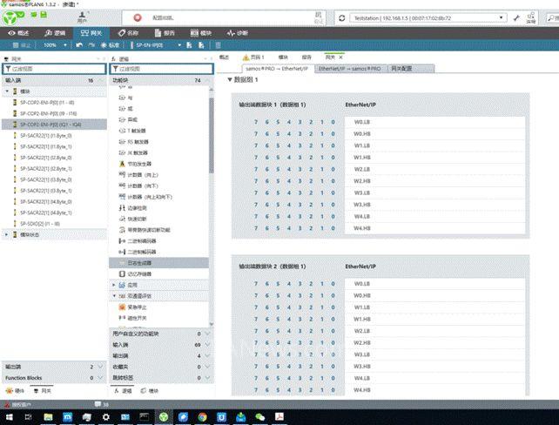Select SP-SACR22[1] 01.Byte_0 tree item
Screen dimensions: 559x425
(x=46, y=136)
